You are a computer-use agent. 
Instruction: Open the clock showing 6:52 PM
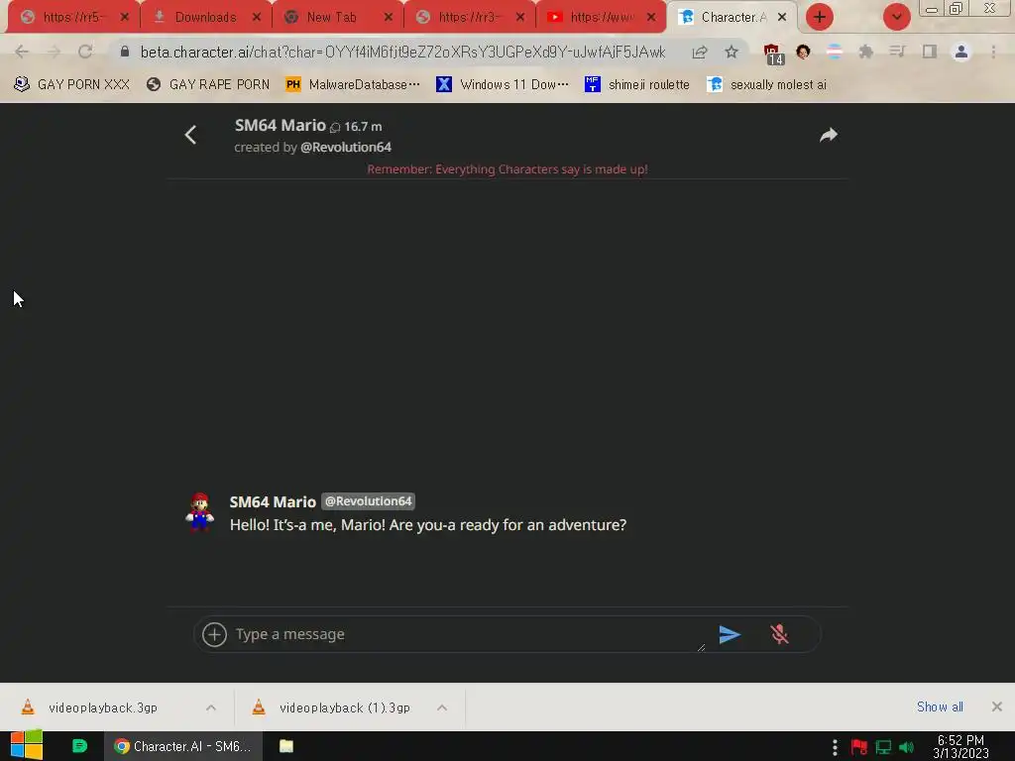[960, 746]
